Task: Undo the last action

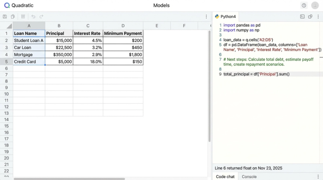Action: coord(33,17)
